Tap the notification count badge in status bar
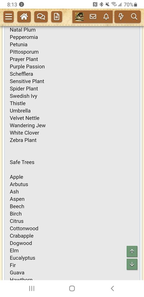Screen dimensions: 144x297 point(22,4)
